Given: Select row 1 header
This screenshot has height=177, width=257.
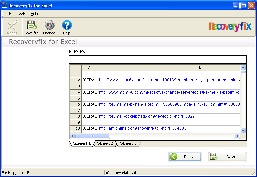Looking at the screenshot, I should coord(76,74).
